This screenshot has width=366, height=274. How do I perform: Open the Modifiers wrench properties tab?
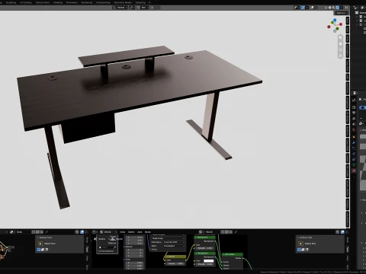354,142
